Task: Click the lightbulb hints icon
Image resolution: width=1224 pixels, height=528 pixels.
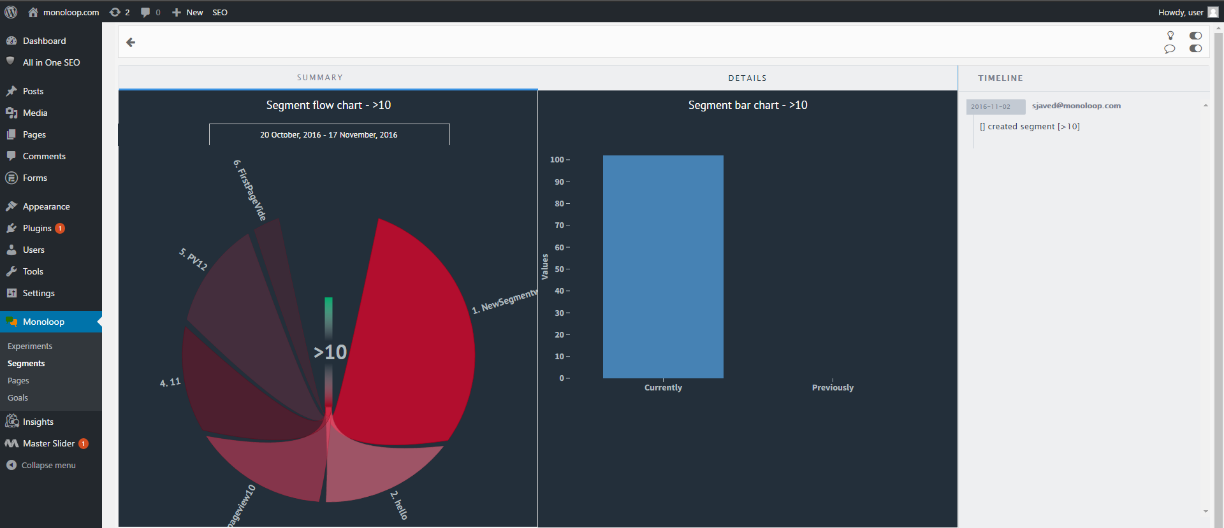Action: coord(1170,36)
